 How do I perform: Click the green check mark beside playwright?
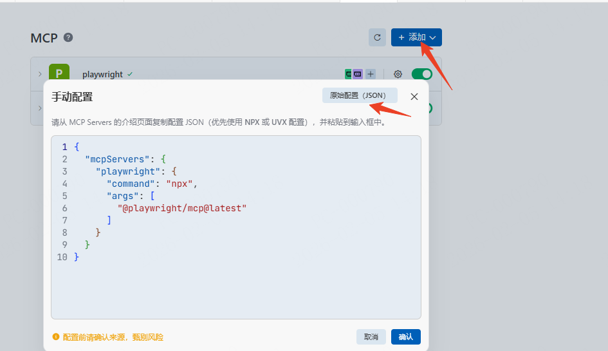pos(130,74)
